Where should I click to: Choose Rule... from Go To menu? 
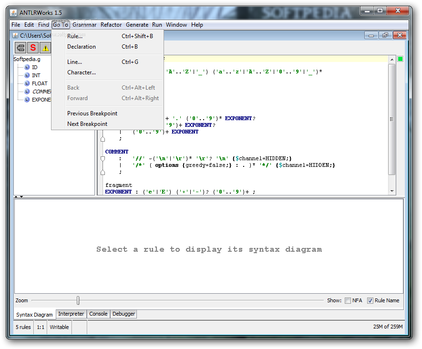[x=107, y=36]
